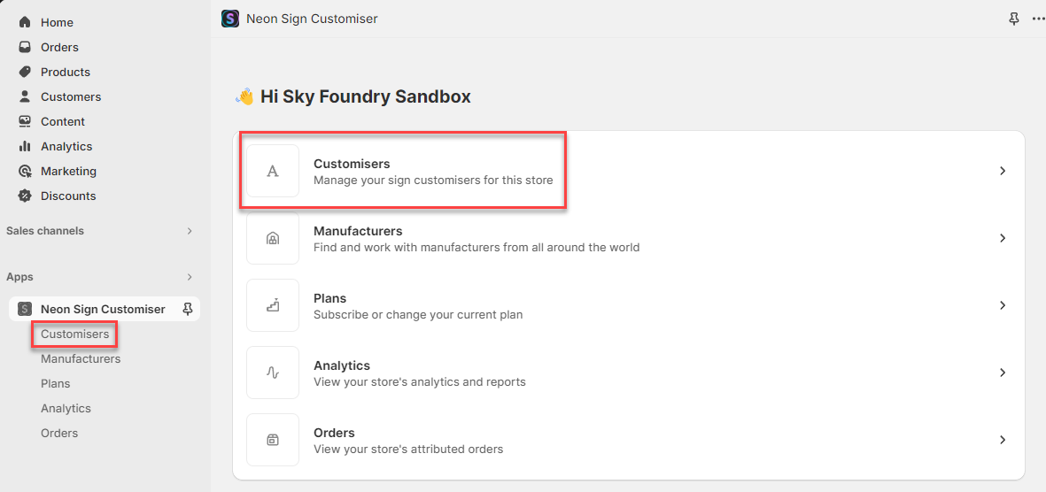Click the Marketing target icon

tap(25, 171)
